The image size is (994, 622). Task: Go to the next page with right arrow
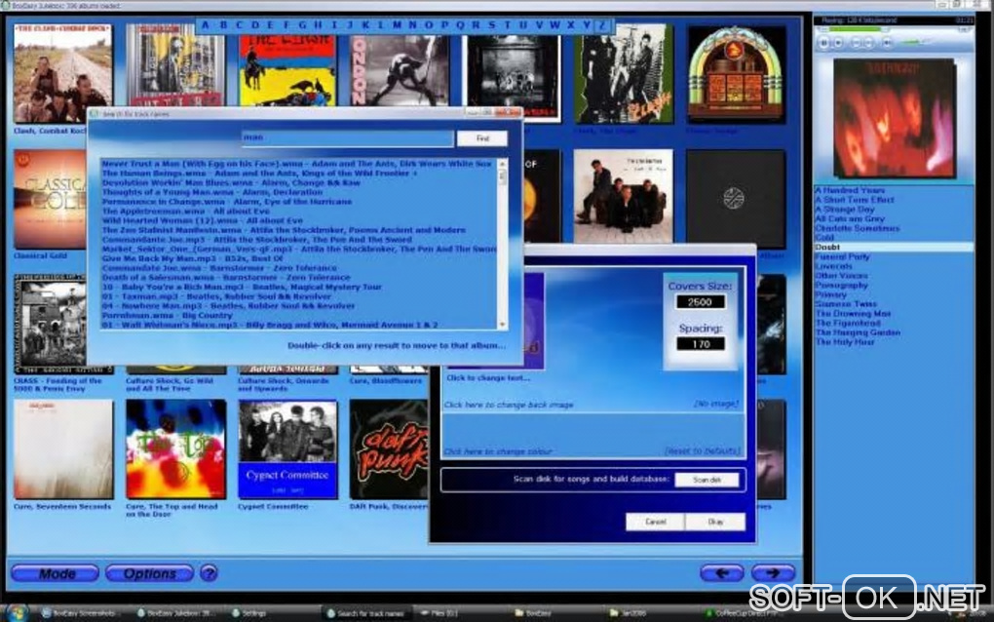[773, 572]
